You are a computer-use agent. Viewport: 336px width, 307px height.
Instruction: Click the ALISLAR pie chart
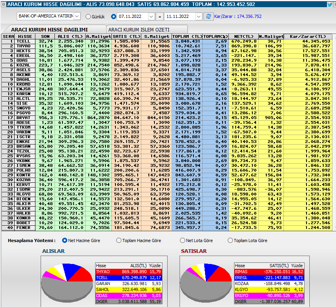pyautogui.click(x=67, y=283)
